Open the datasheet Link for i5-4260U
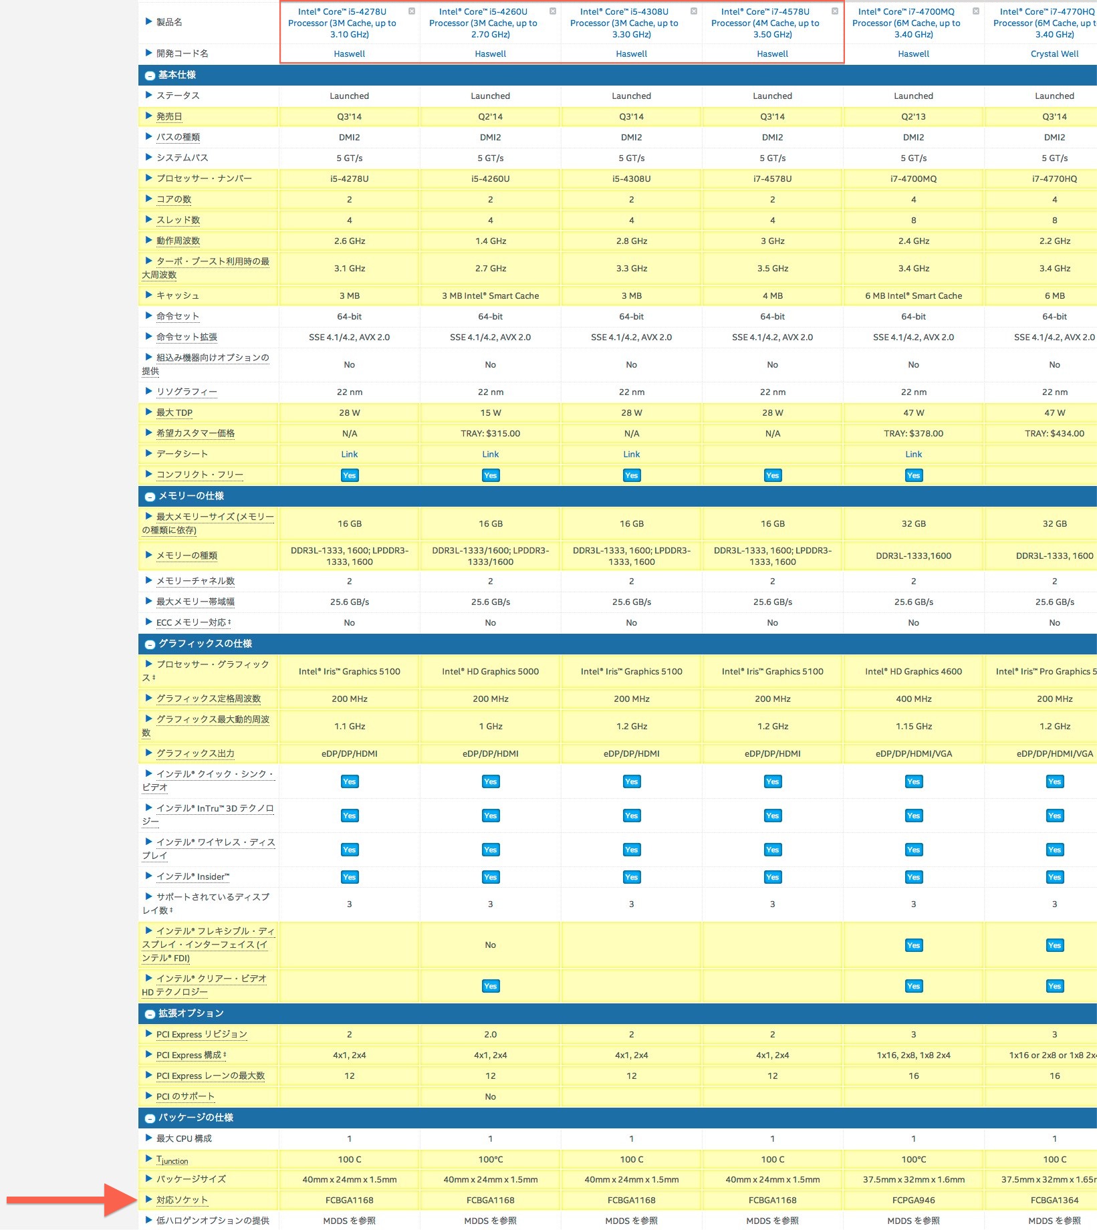1097x1230 pixels. click(491, 455)
